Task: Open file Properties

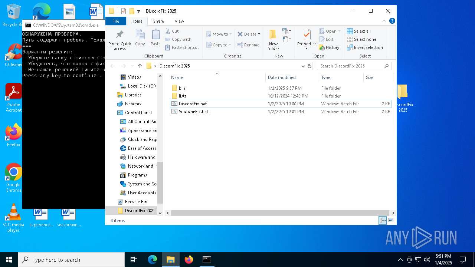Action: [x=307, y=40]
